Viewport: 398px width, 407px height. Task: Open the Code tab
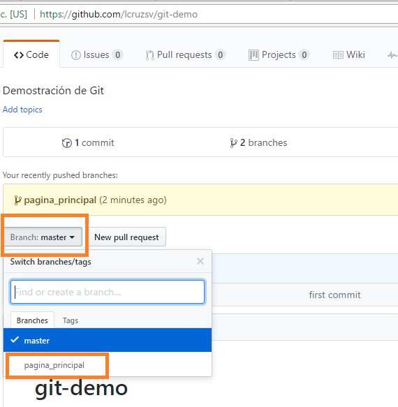coord(31,54)
